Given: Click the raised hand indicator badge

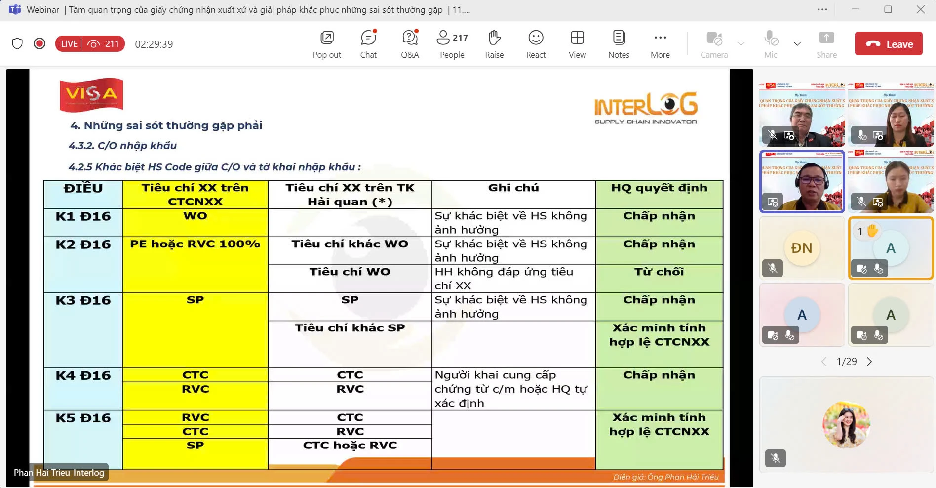Looking at the screenshot, I should pos(868,231).
